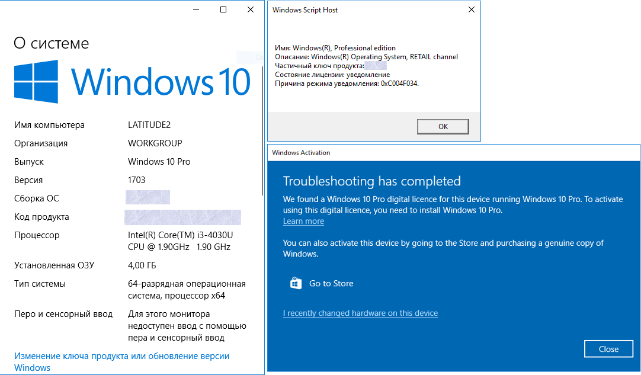This screenshot has height=375, width=641.
Task: Select the line 'Состояние лицензии: уведомление'
Action: click(332, 75)
